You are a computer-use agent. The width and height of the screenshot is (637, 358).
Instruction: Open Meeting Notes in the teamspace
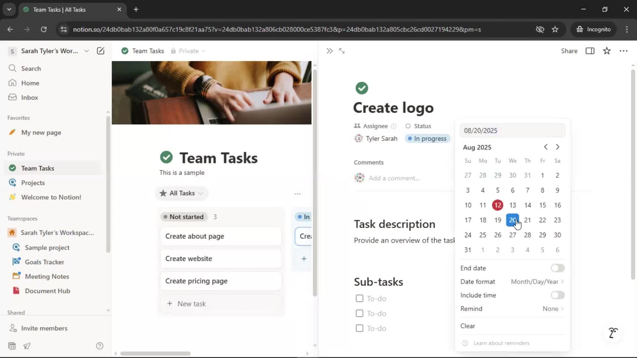point(47,276)
